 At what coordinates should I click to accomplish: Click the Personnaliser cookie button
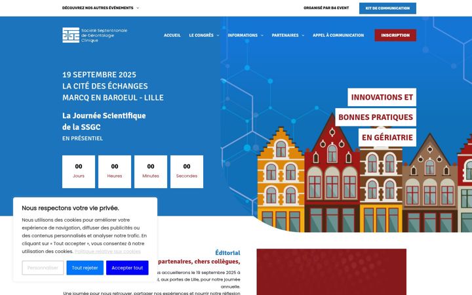[x=43, y=267]
